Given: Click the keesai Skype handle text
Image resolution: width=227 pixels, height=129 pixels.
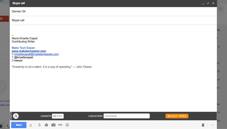Looking at the screenshot, I should (18, 61).
